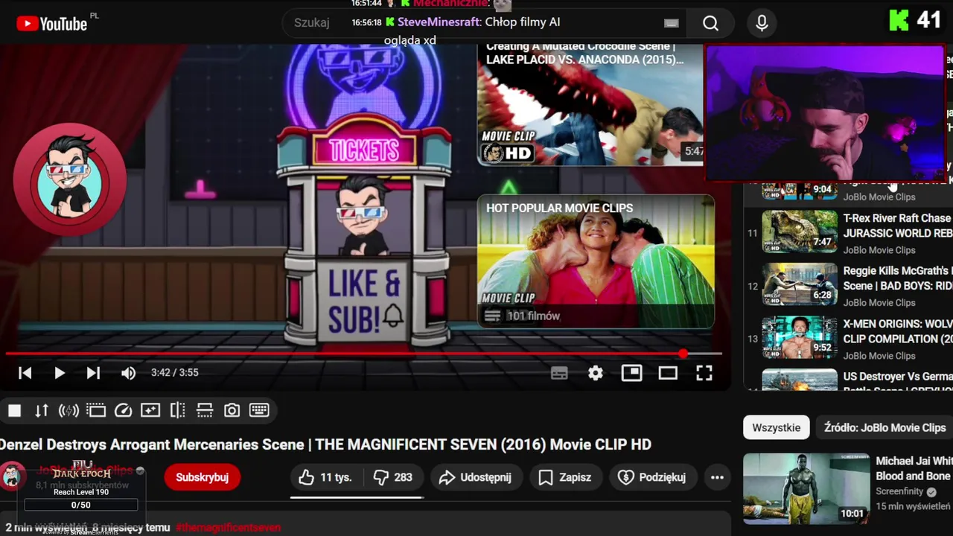
Task: Share the video via Udostępnij
Action: coord(475,477)
